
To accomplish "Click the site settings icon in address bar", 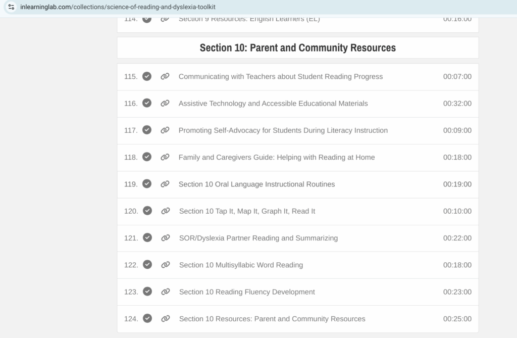I will tap(11, 7).
